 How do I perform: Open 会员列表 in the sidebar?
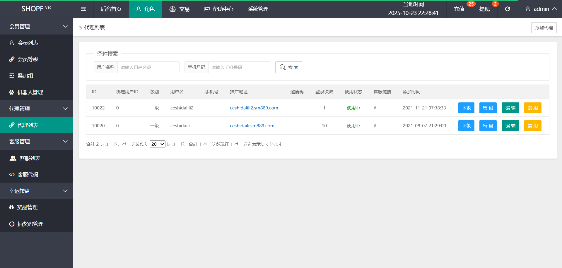pyautogui.click(x=28, y=43)
